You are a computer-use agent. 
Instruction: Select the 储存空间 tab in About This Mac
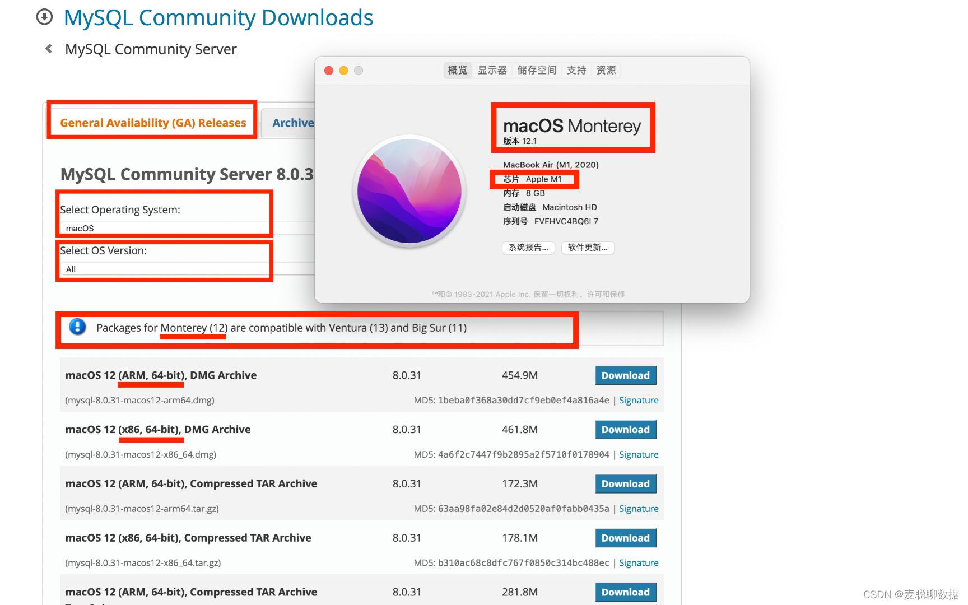point(537,70)
